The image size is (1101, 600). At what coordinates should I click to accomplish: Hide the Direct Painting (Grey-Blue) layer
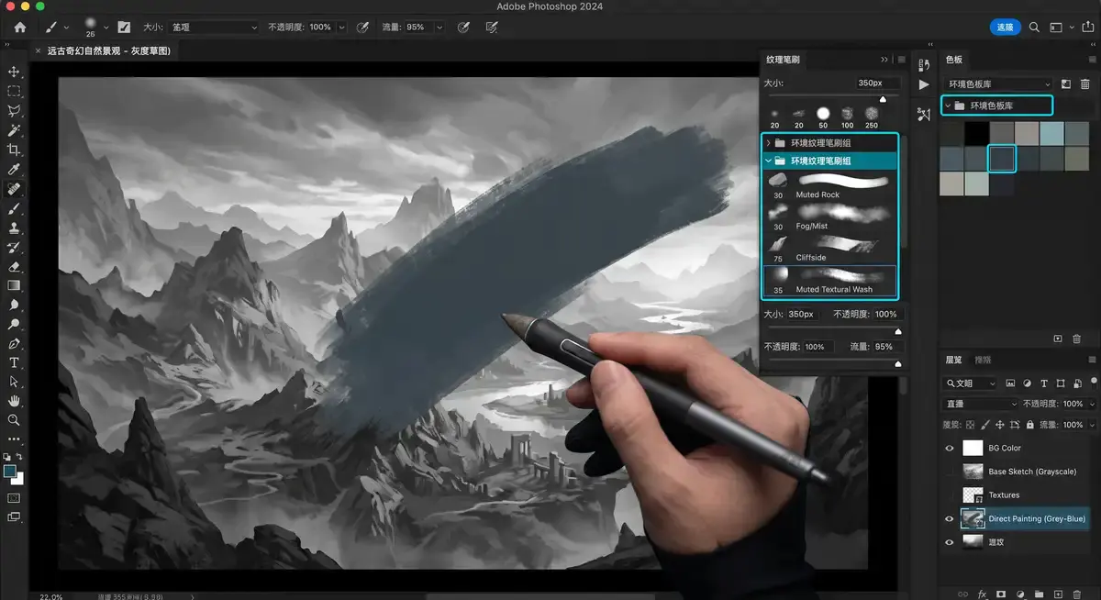coord(950,519)
